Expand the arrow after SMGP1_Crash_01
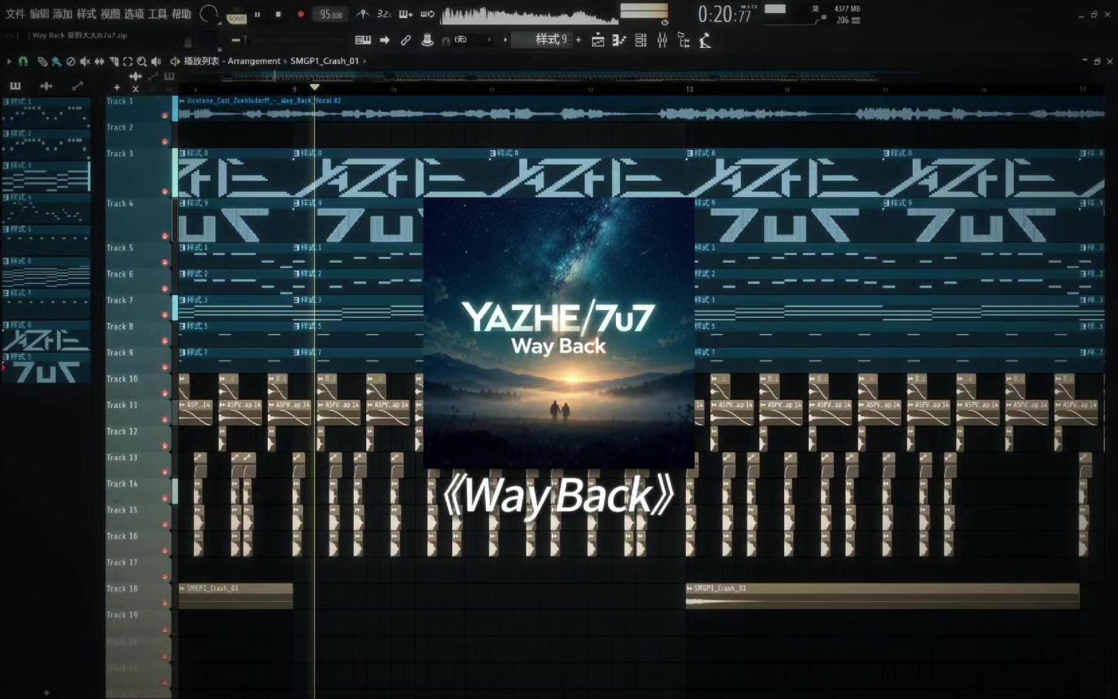The image size is (1118, 699). point(365,61)
